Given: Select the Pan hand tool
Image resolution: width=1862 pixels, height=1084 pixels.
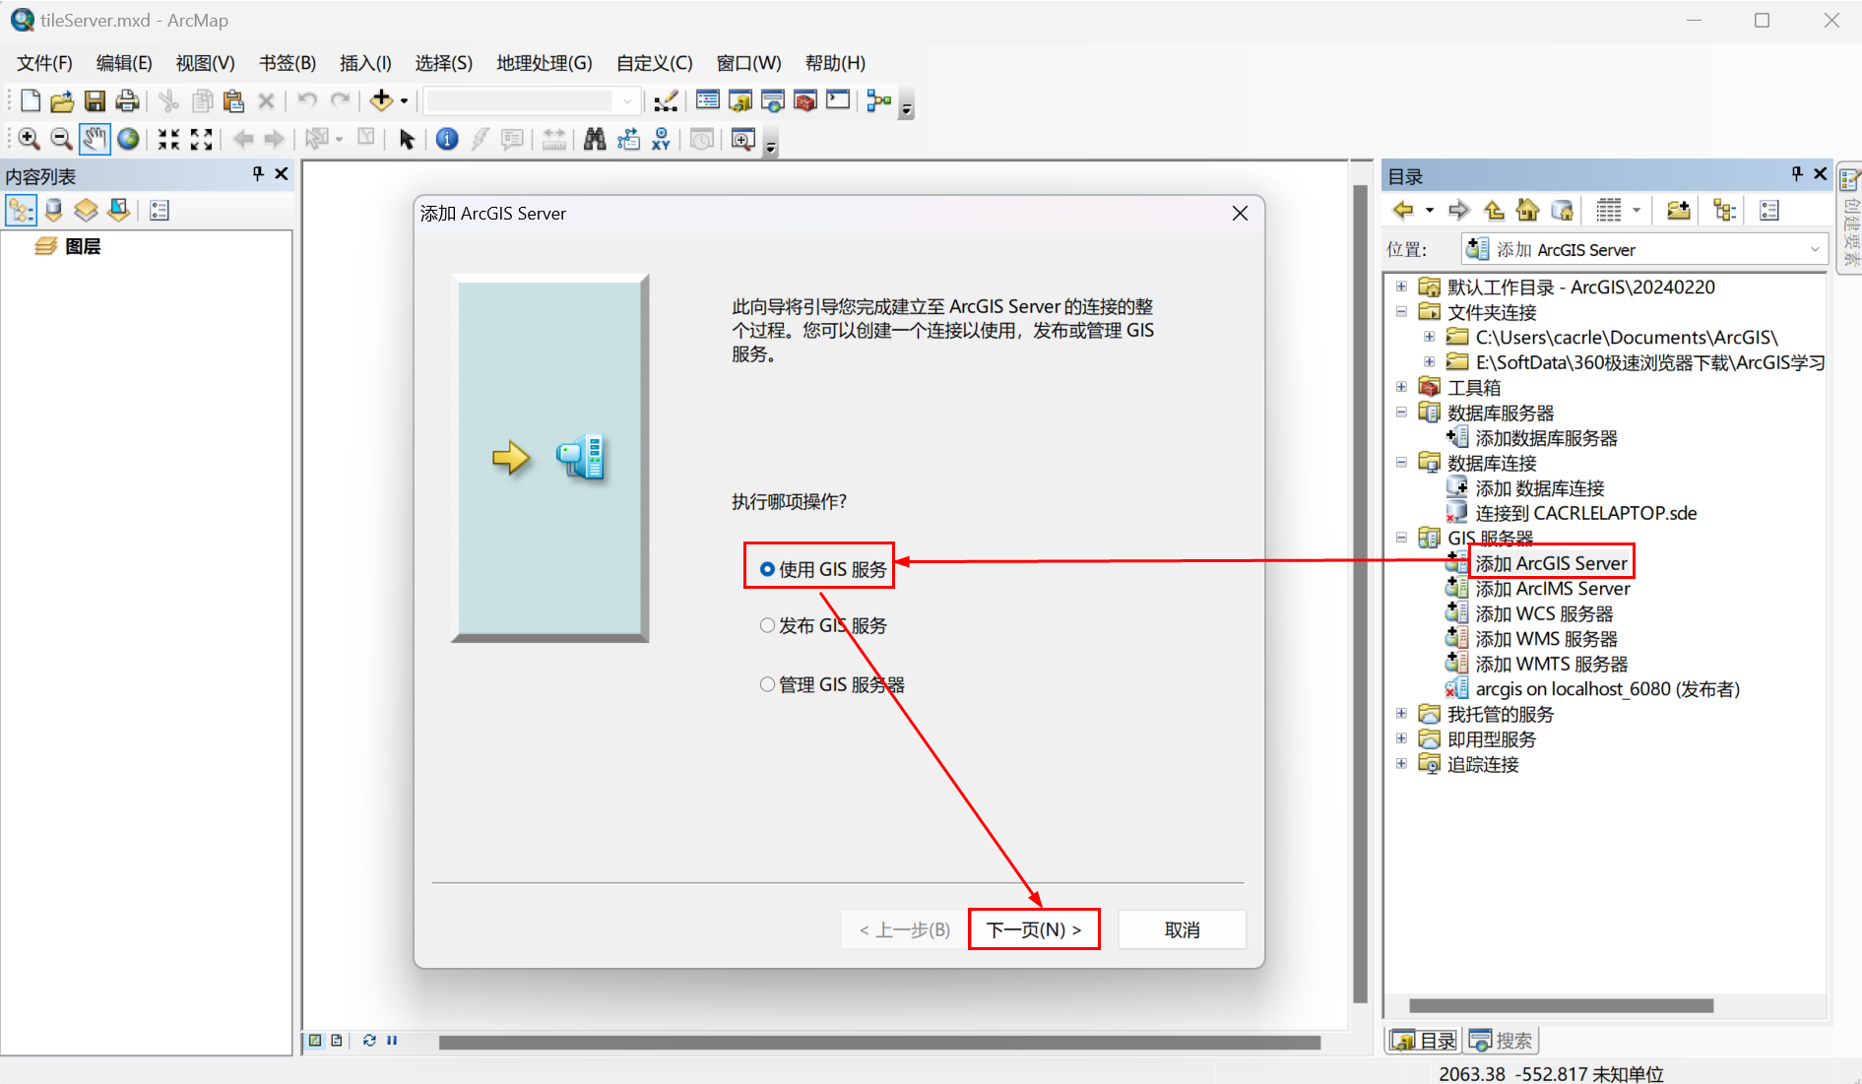Looking at the screenshot, I should point(95,139).
